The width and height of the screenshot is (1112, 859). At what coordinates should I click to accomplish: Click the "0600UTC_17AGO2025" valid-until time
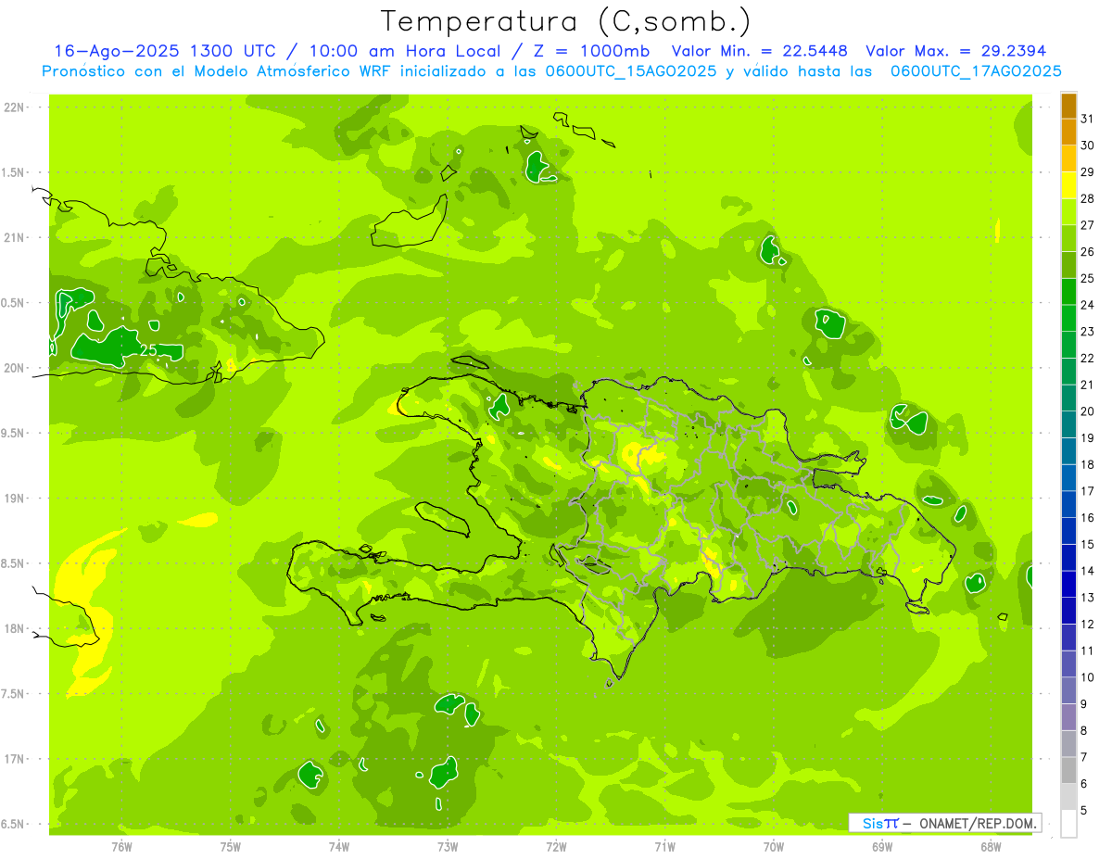pos(976,71)
